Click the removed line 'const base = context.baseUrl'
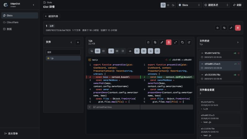 (113, 77)
